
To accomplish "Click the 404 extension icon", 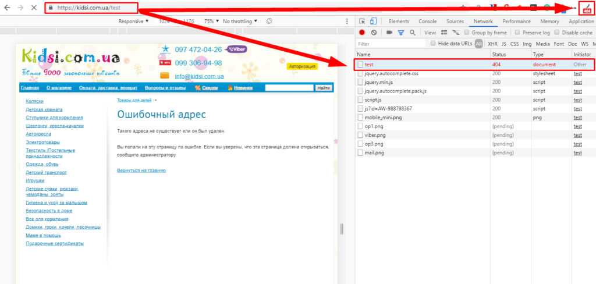I will coord(586,8).
